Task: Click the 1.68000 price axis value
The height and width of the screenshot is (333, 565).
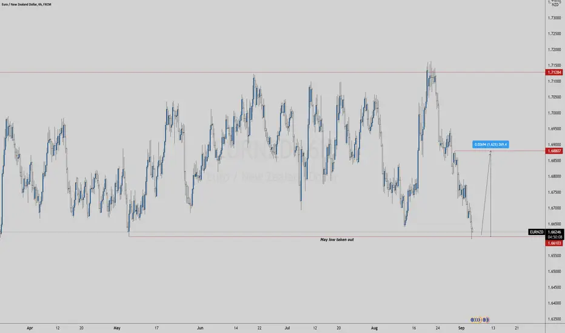Action: tap(554, 176)
